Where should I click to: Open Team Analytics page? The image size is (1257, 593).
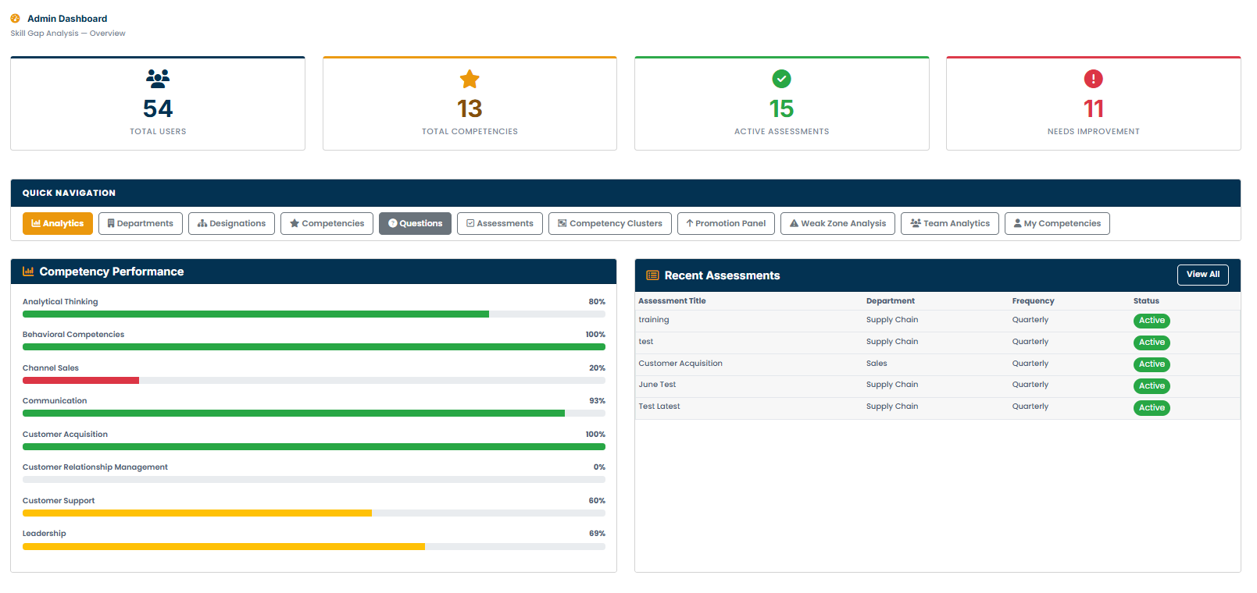coord(950,223)
